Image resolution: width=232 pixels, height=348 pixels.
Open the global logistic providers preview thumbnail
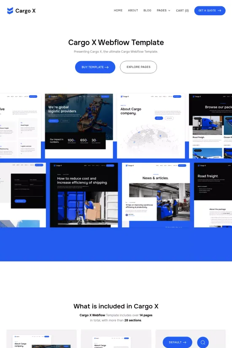pyautogui.click(x=79, y=126)
